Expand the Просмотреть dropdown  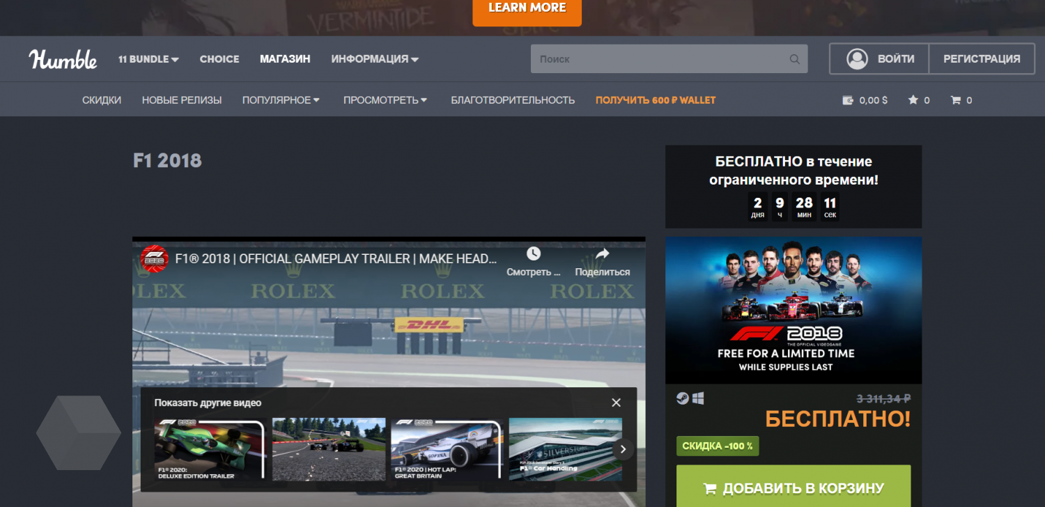click(x=385, y=100)
